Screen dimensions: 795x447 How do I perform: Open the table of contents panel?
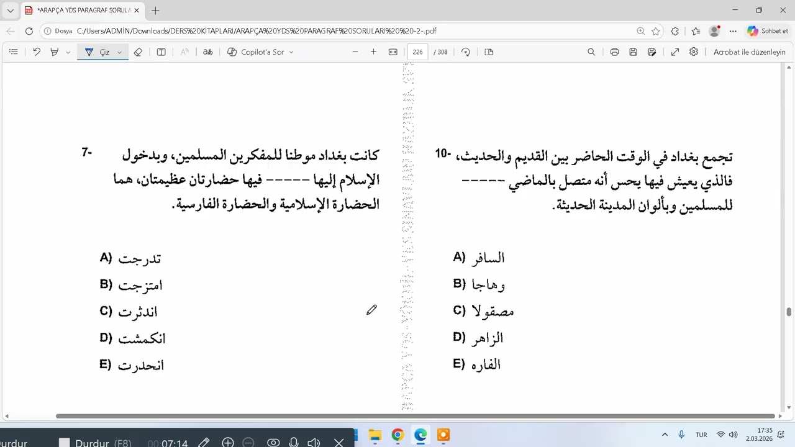(14, 52)
